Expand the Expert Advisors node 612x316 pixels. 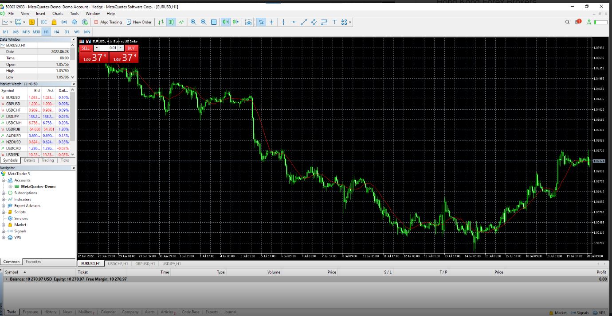coord(4,206)
